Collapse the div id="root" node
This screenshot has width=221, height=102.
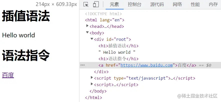click(x=92, y=39)
